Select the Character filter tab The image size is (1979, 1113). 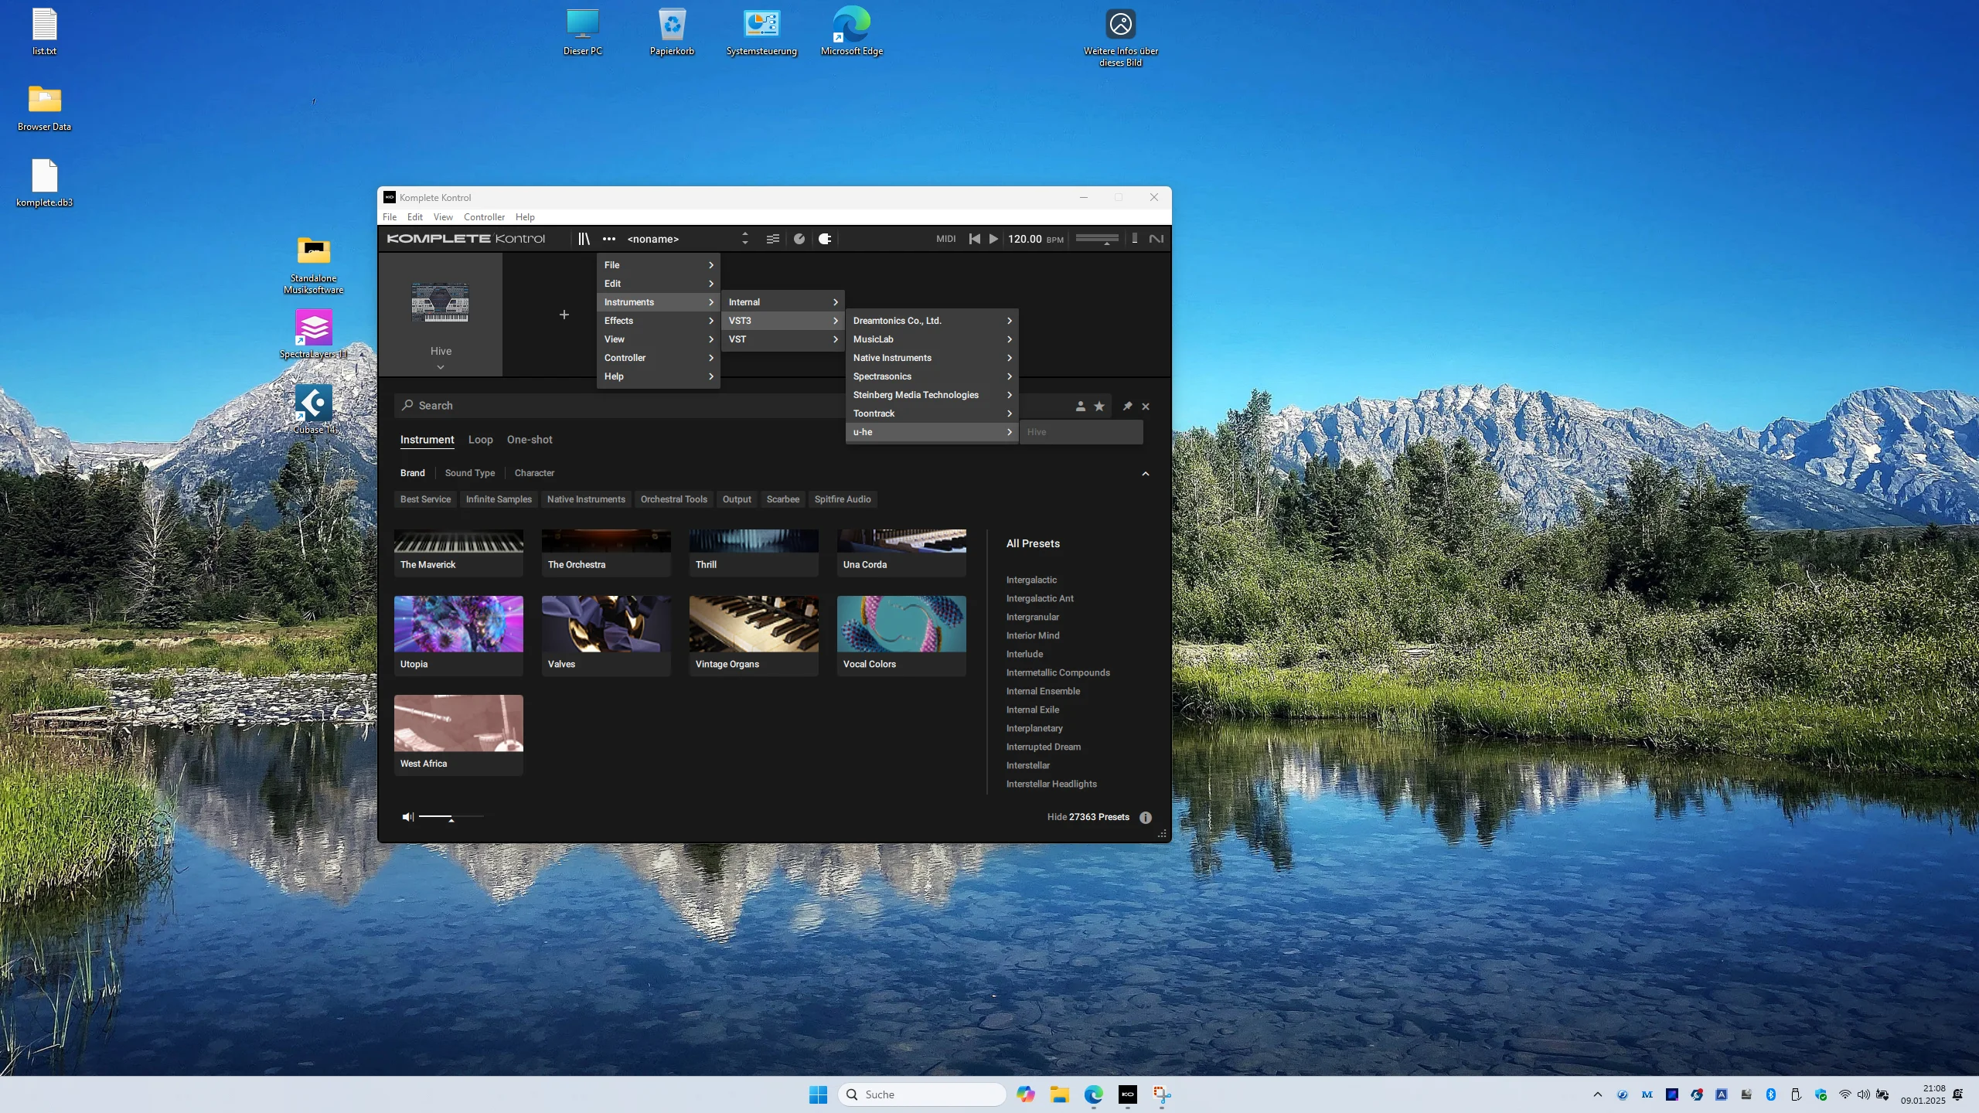tap(534, 473)
